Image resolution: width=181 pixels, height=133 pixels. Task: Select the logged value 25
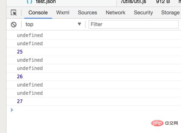pos(20,52)
